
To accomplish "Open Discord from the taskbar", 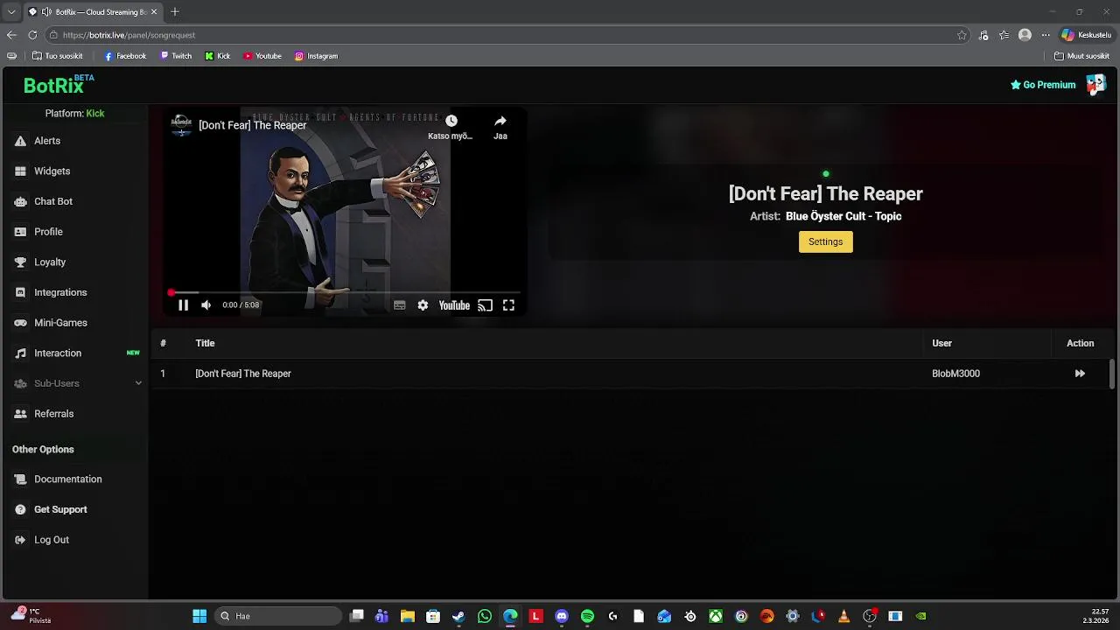I will (562, 616).
